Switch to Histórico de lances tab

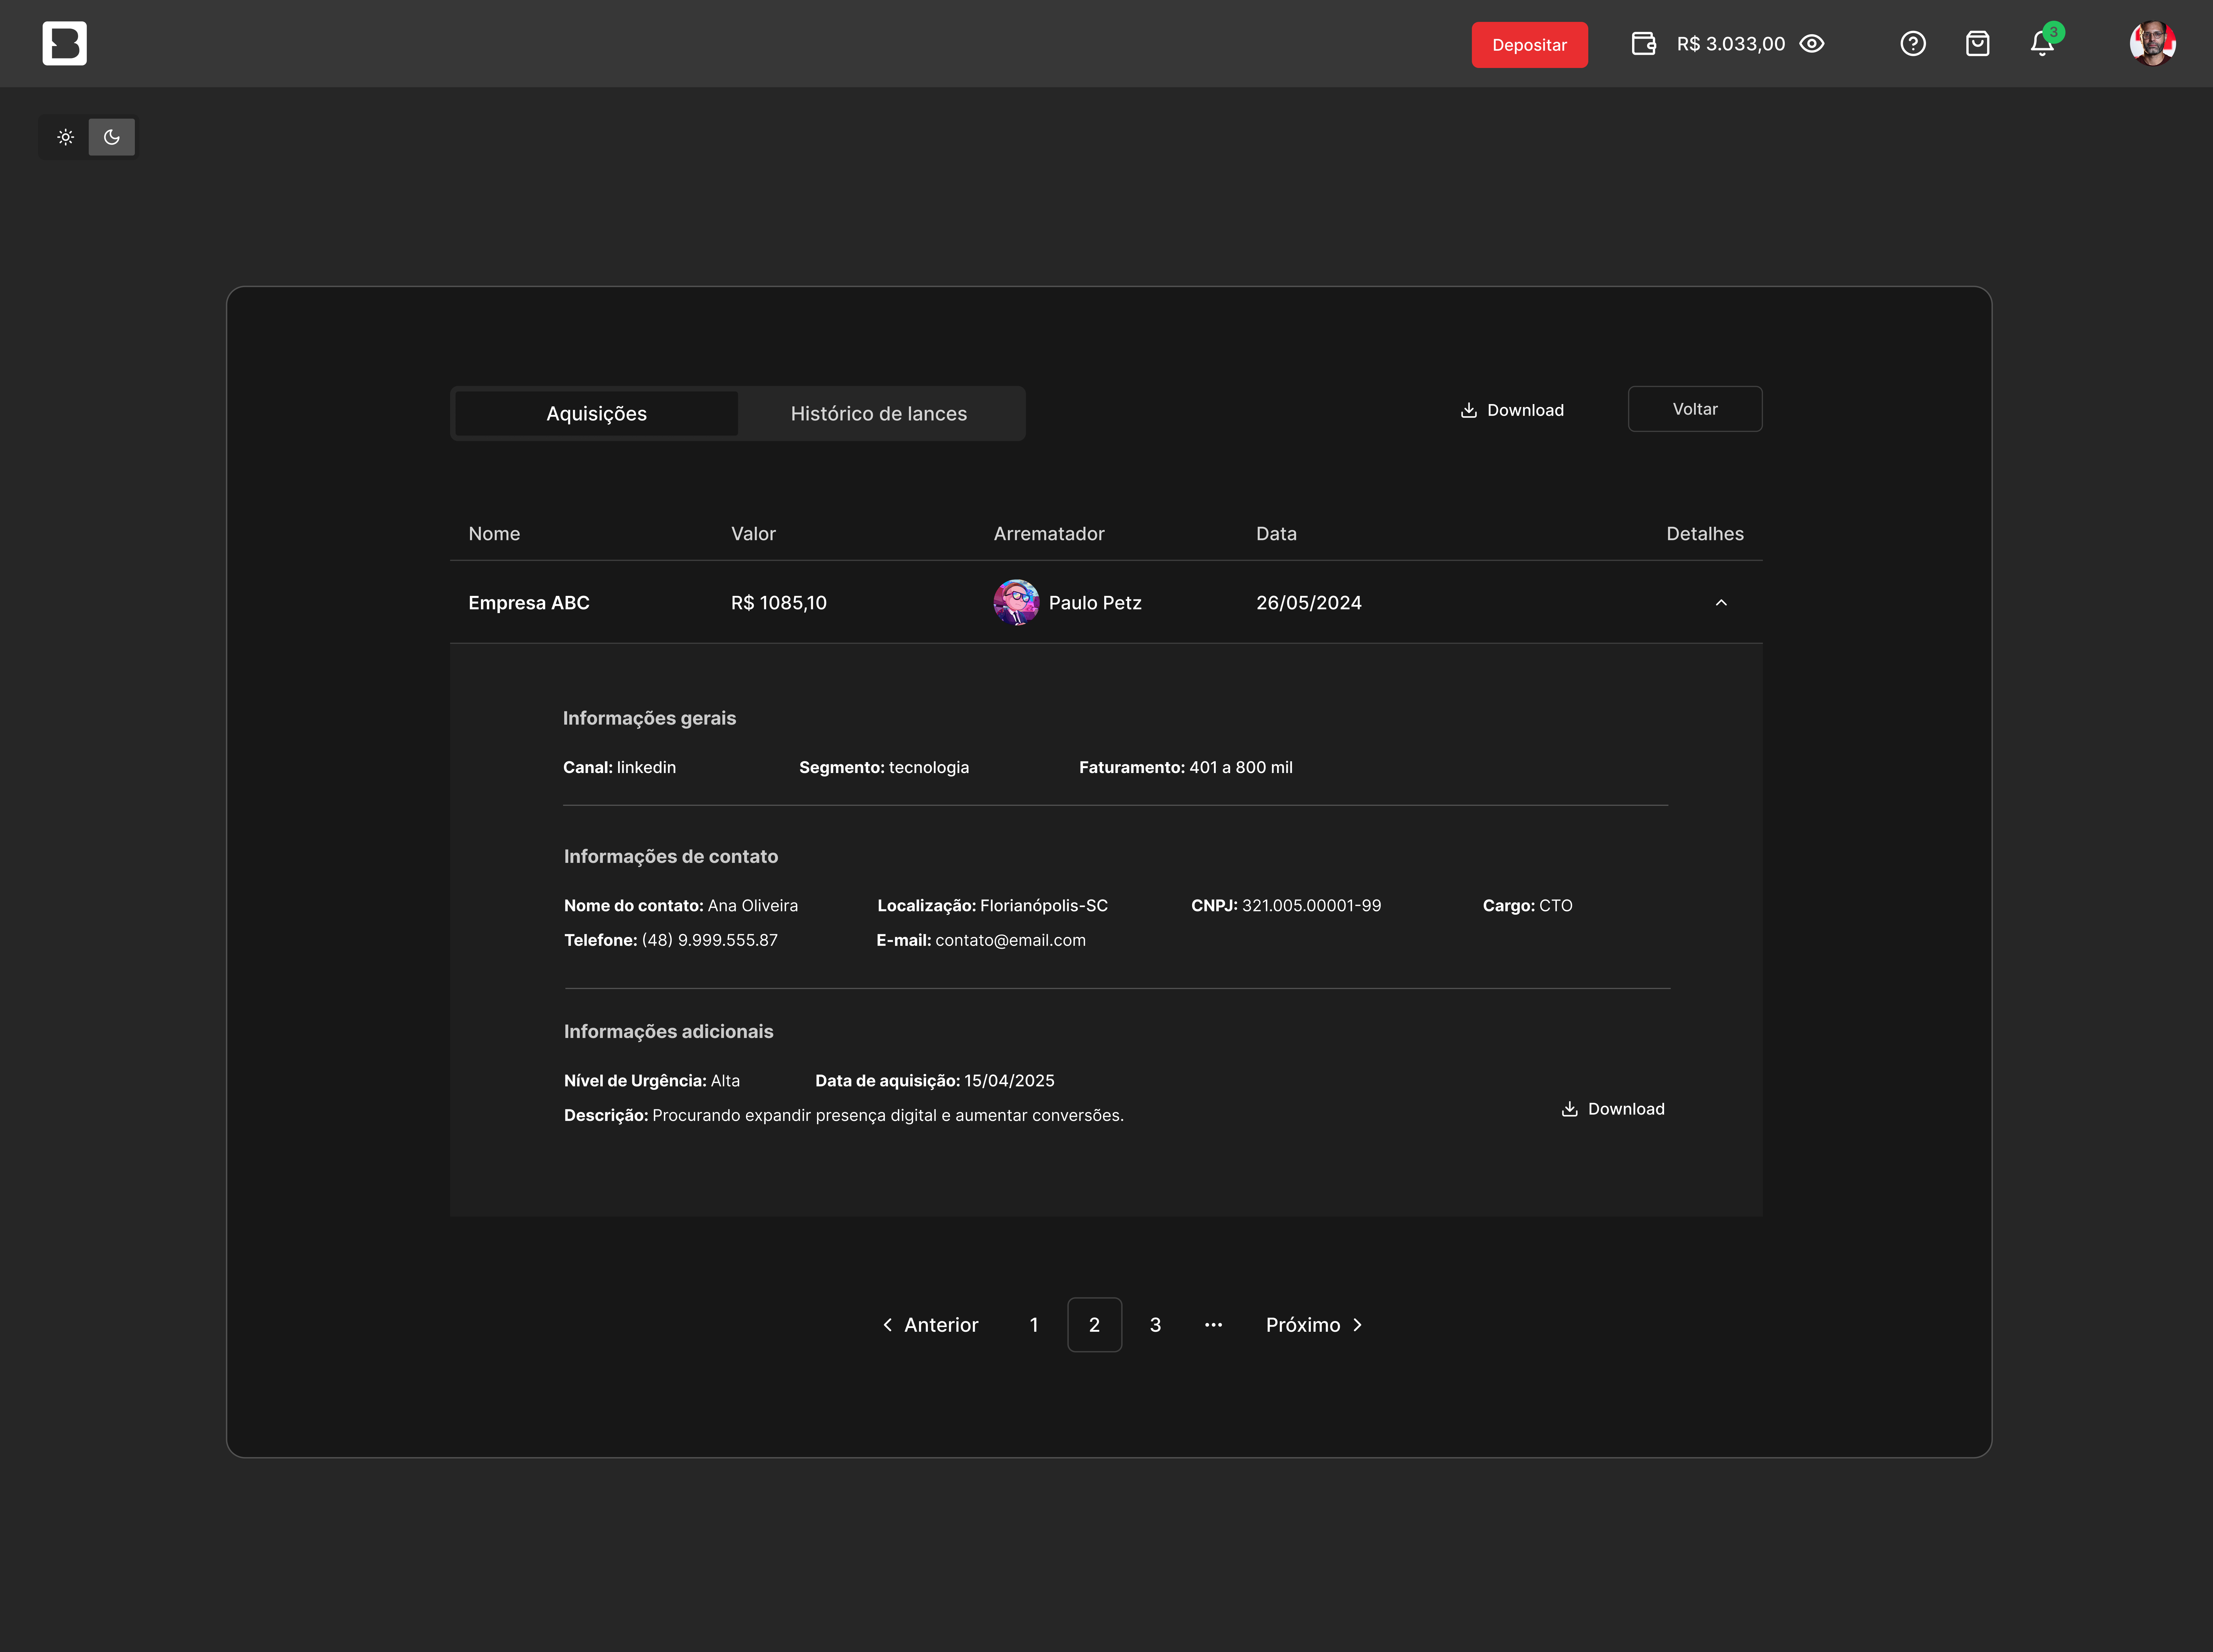(x=878, y=413)
